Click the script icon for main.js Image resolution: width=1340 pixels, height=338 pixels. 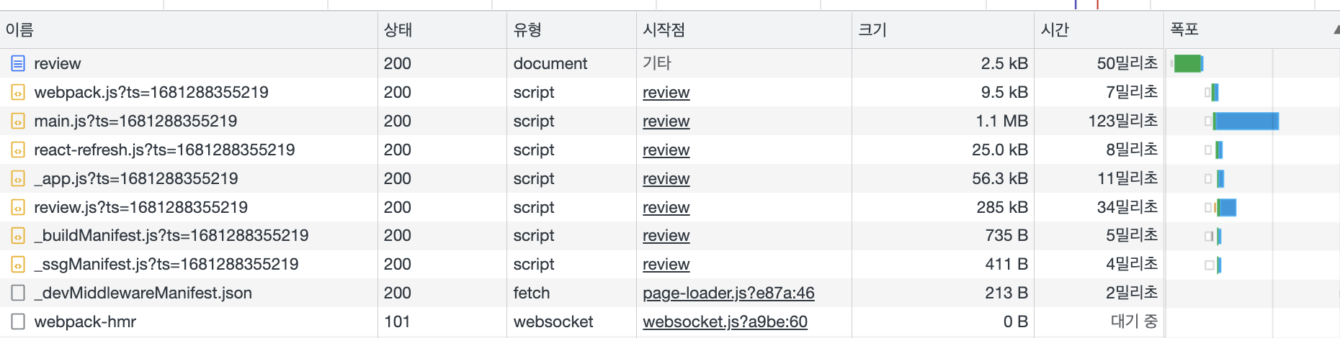[18, 121]
